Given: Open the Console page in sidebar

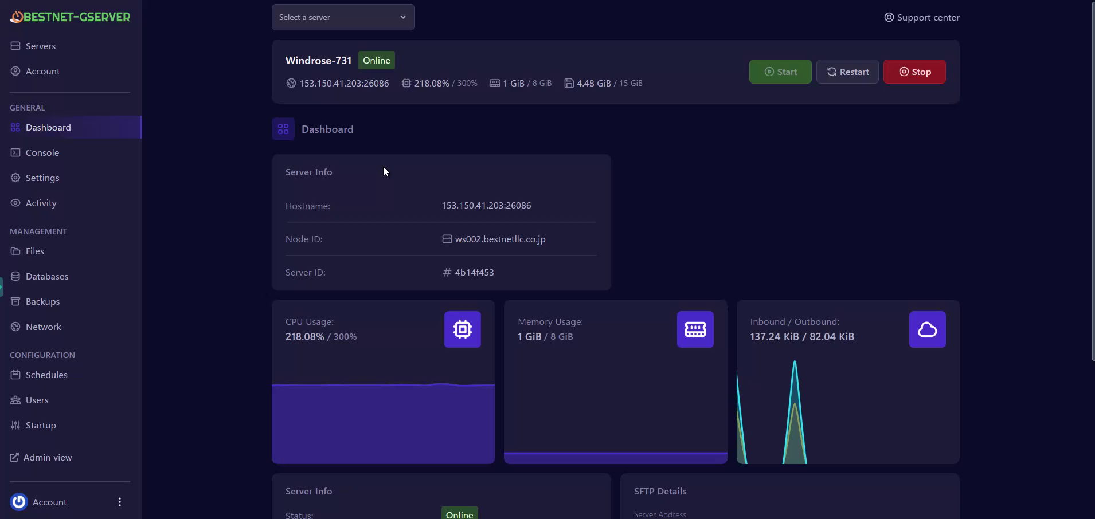Looking at the screenshot, I should 42,153.
